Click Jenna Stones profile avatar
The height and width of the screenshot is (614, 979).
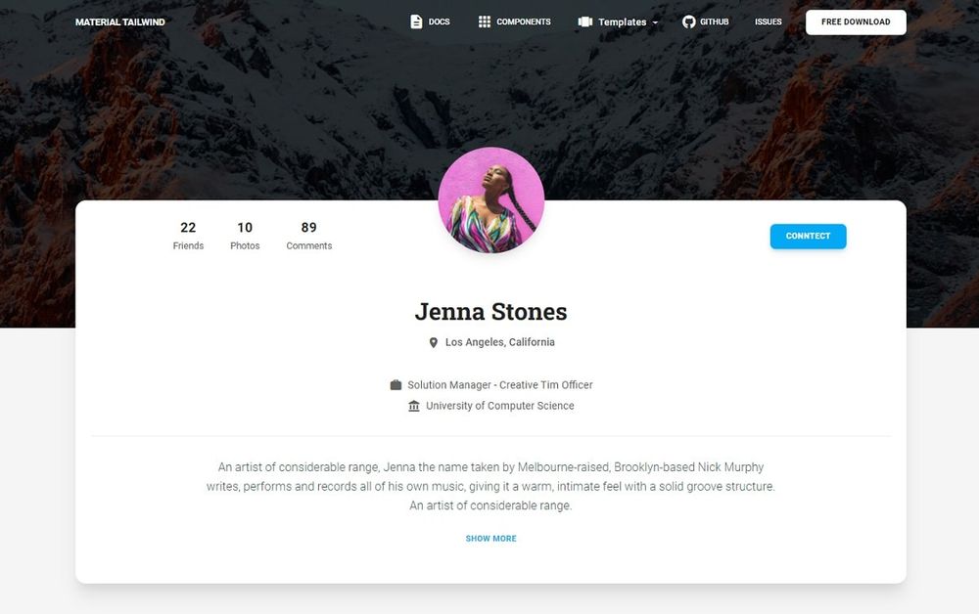490,200
